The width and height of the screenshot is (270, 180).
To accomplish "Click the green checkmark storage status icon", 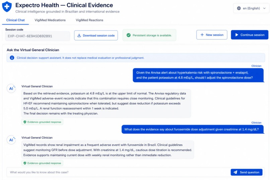I will pyautogui.click(x=128, y=35).
